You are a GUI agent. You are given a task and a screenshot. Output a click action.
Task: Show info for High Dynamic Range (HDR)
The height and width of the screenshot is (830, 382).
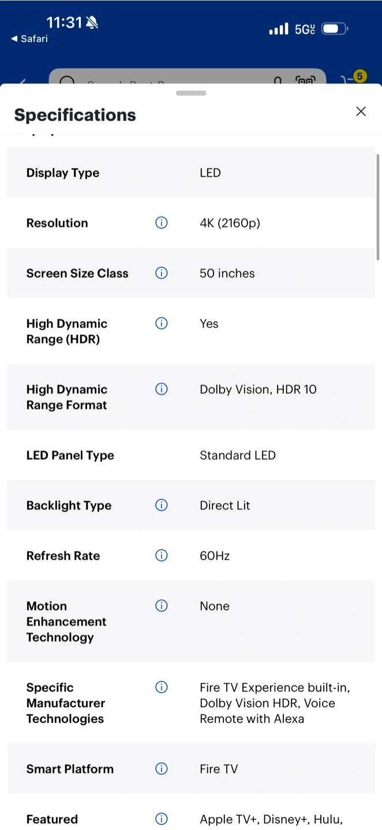tap(162, 323)
